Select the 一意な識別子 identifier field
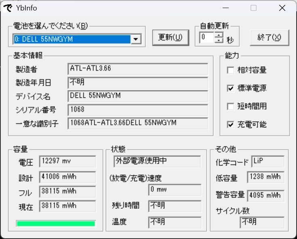 coord(138,123)
